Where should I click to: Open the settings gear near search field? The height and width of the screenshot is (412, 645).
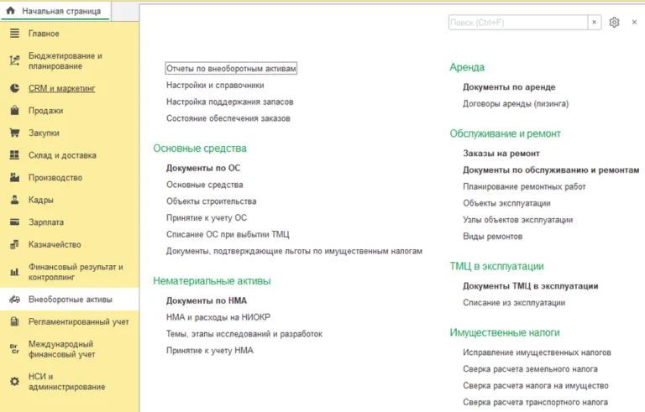click(x=614, y=23)
